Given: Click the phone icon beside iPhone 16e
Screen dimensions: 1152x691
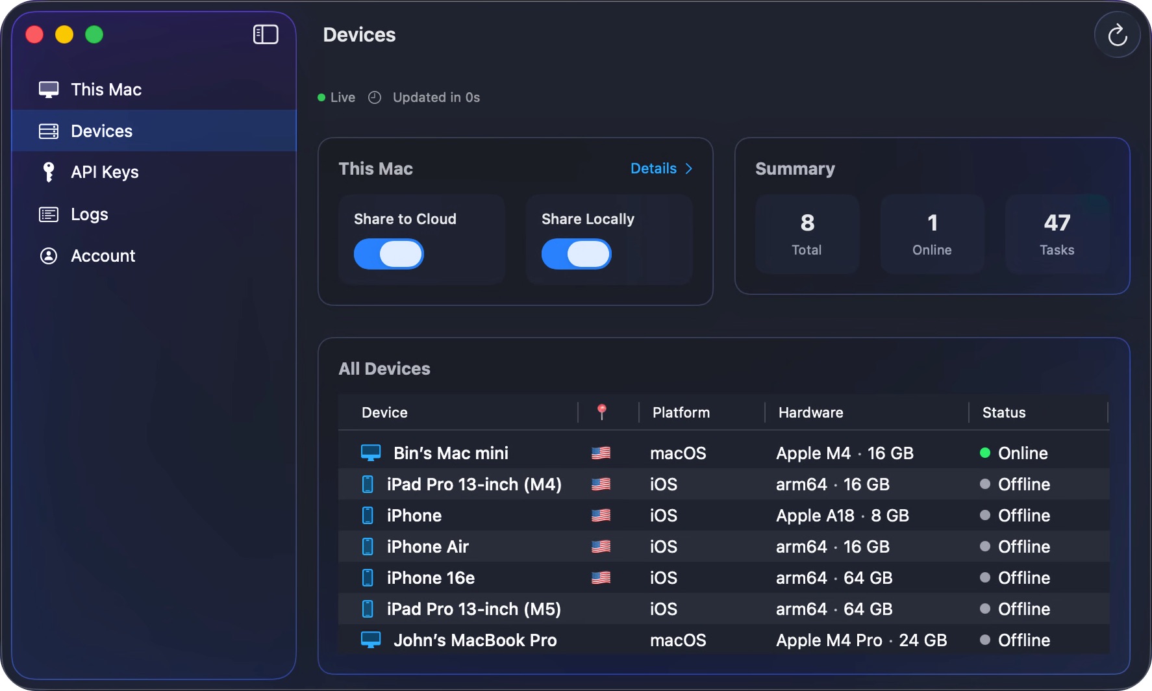Looking at the screenshot, I should 368,577.
